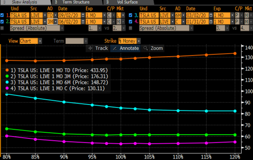Click green legend entry TSLA 1 MO 3M
Image resolution: width=253 pixels, height=160 pixels.
[57, 76]
